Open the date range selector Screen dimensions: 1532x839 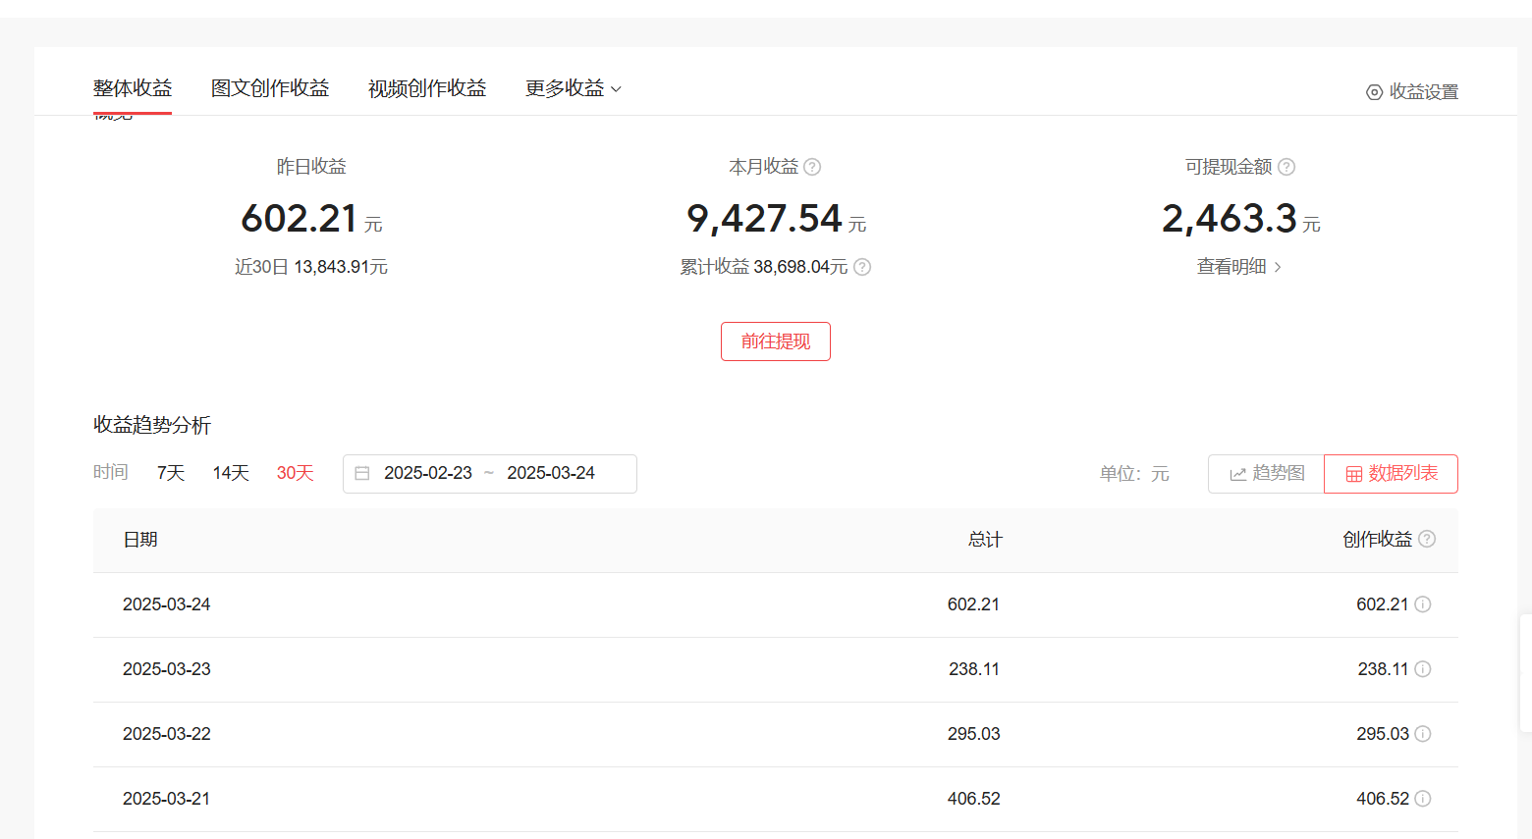[489, 473]
